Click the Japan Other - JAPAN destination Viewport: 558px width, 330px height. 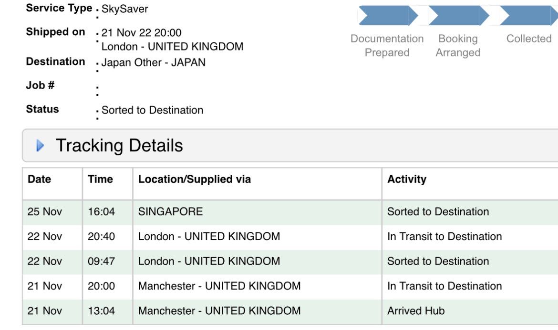tap(154, 62)
